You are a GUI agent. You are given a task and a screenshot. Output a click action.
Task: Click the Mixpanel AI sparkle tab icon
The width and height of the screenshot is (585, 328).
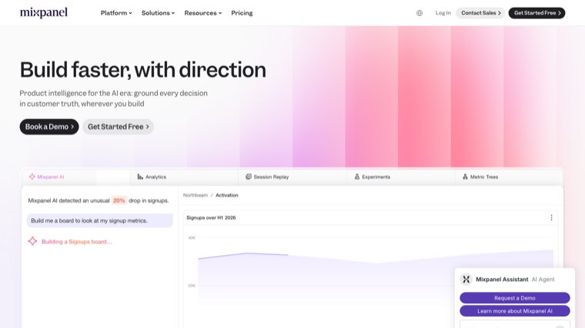point(32,177)
